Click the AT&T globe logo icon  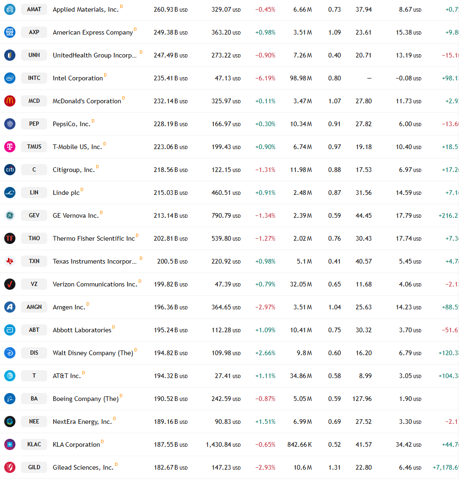click(x=10, y=376)
